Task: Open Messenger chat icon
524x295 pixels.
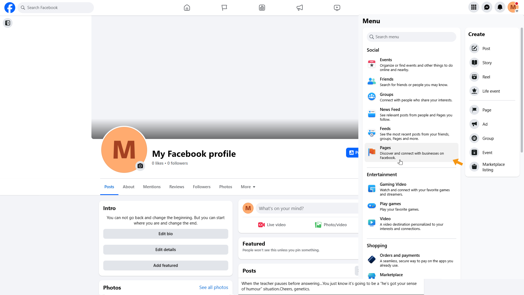Action: click(x=487, y=7)
